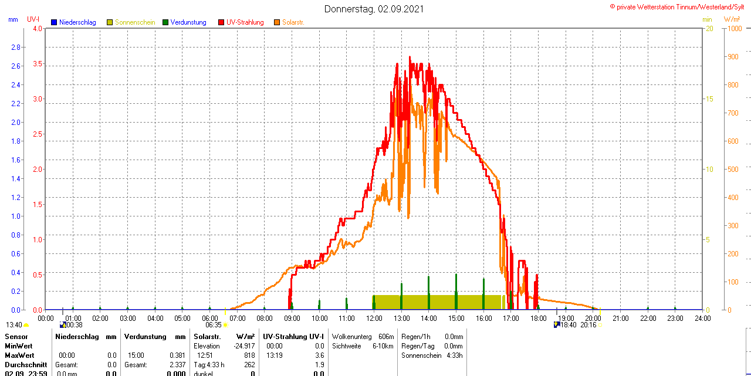The height and width of the screenshot is (376, 751).
Task: Select the green Verdunstung legend square
Action: coord(165,22)
